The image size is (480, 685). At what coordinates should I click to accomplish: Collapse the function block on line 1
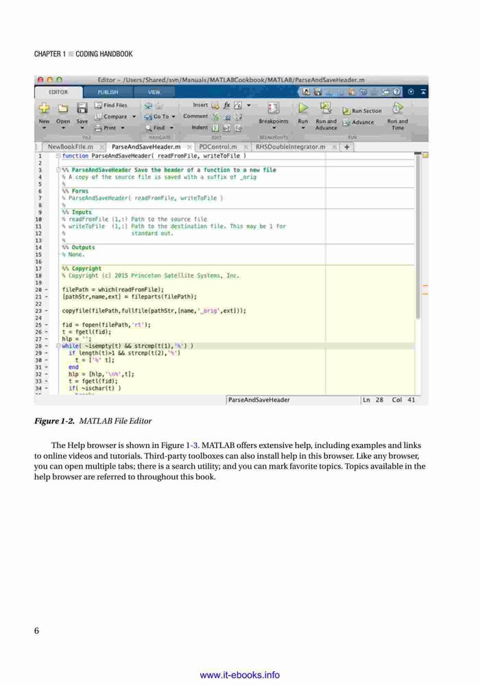click(x=58, y=156)
